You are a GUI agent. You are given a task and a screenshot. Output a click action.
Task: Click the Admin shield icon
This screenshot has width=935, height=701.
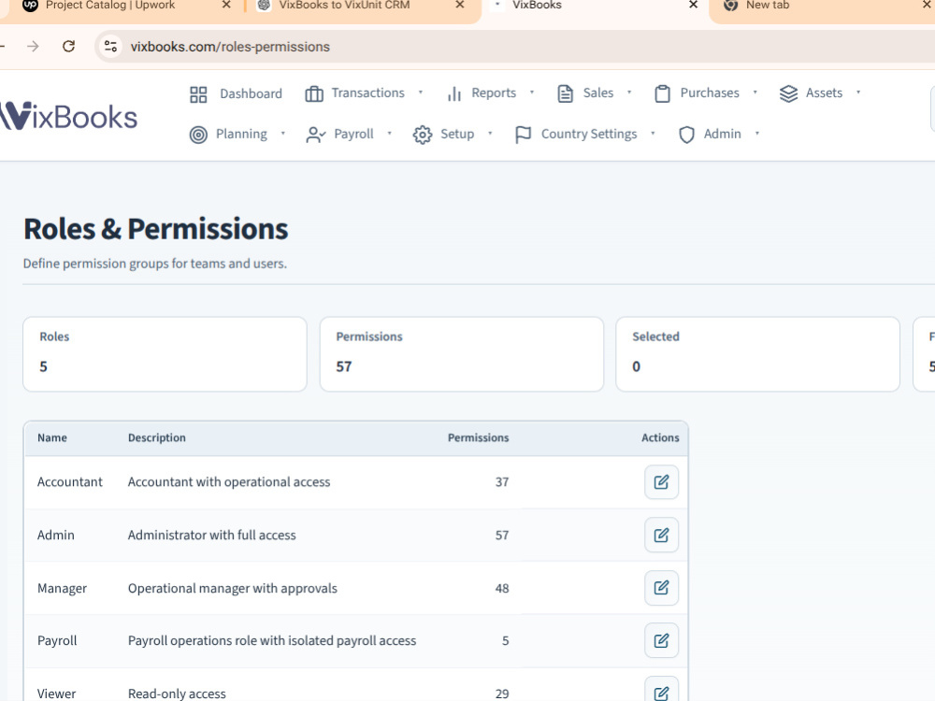tap(686, 135)
